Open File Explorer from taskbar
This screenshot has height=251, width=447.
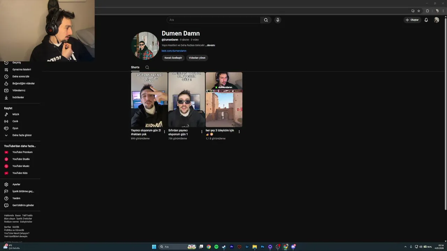(x=255, y=247)
